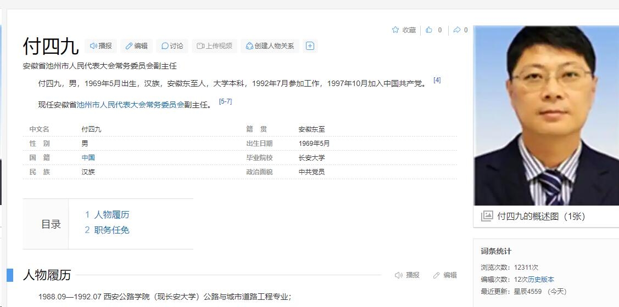Open 付四九的概述图 gallery

click(540, 217)
